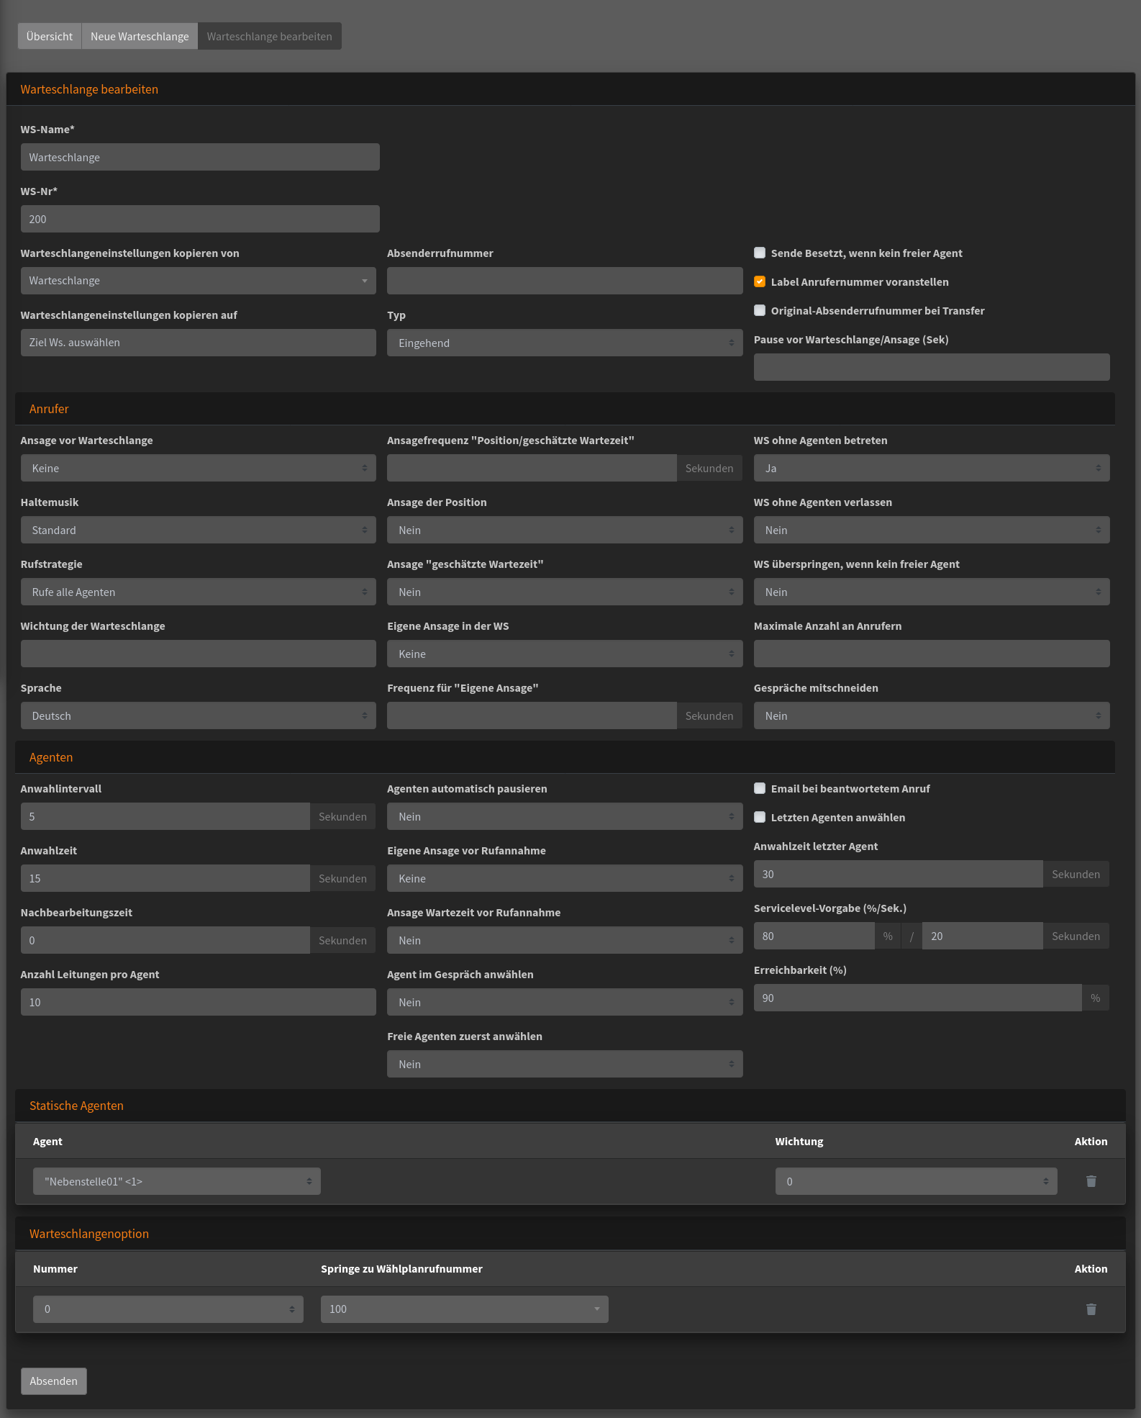Open the Rufstrategie dropdown
The image size is (1141, 1418).
198,592
